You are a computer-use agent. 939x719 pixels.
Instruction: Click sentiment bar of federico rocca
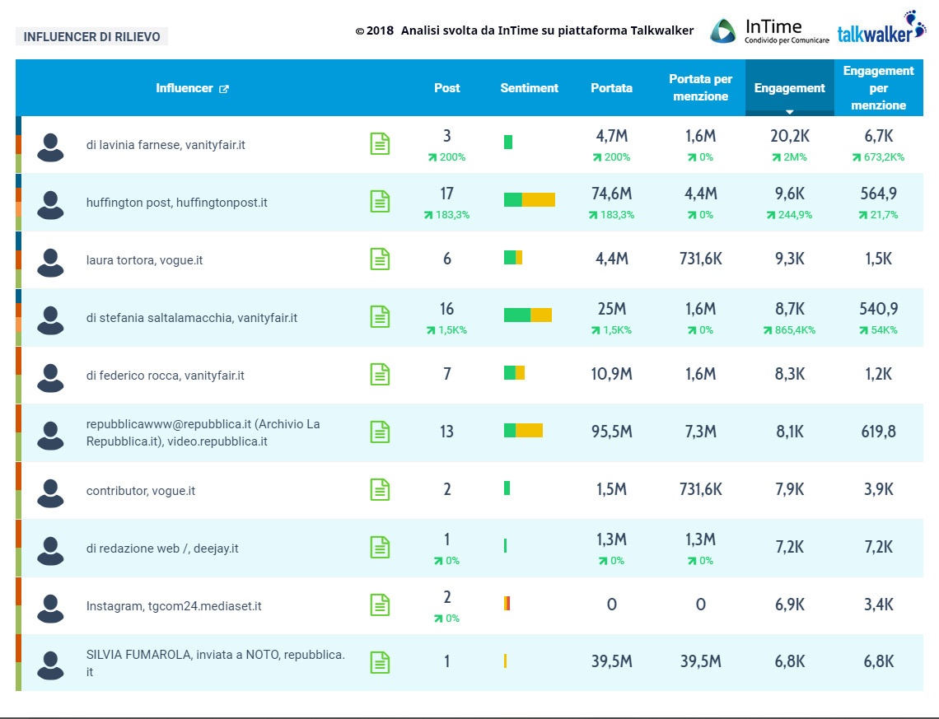(515, 372)
